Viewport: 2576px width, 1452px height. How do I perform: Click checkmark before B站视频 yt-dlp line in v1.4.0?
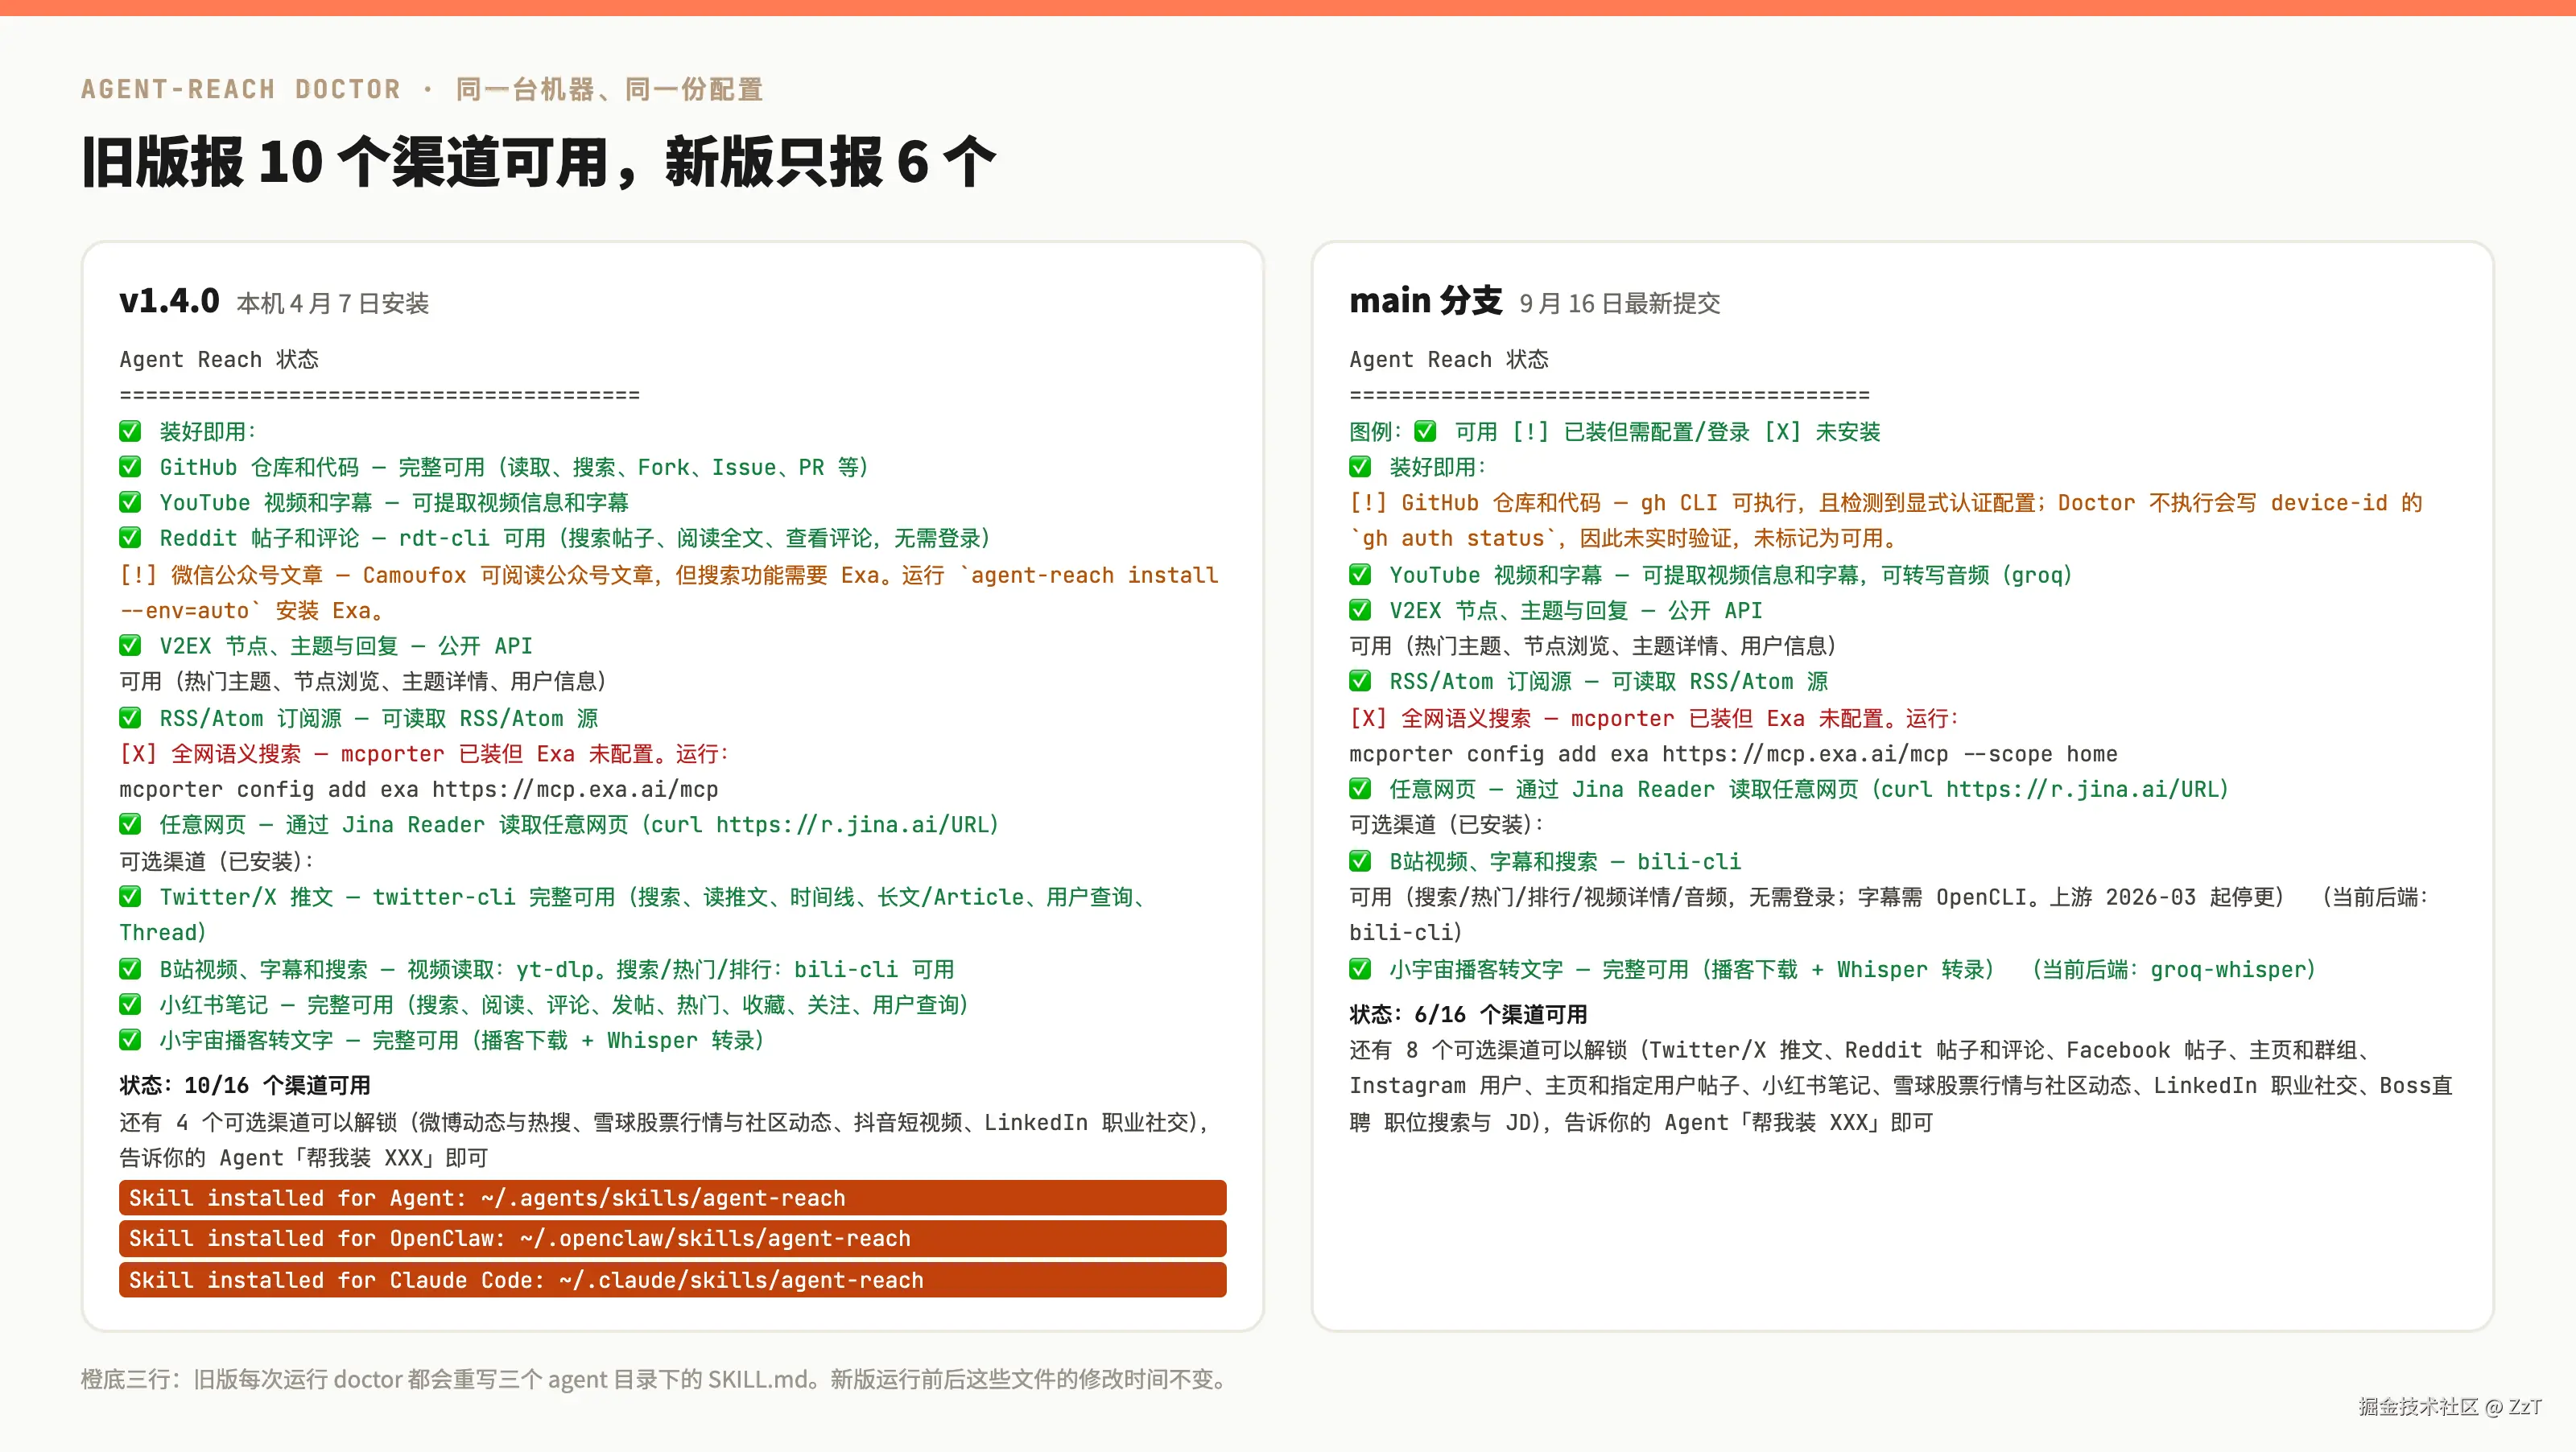[130, 969]
